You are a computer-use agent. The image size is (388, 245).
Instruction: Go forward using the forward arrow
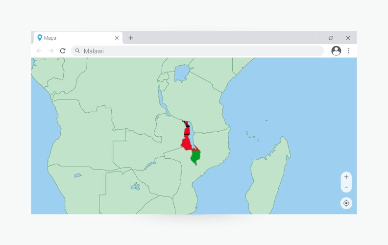point(51,51)
